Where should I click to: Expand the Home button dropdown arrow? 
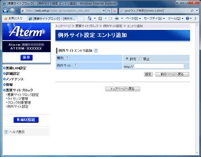95,19
